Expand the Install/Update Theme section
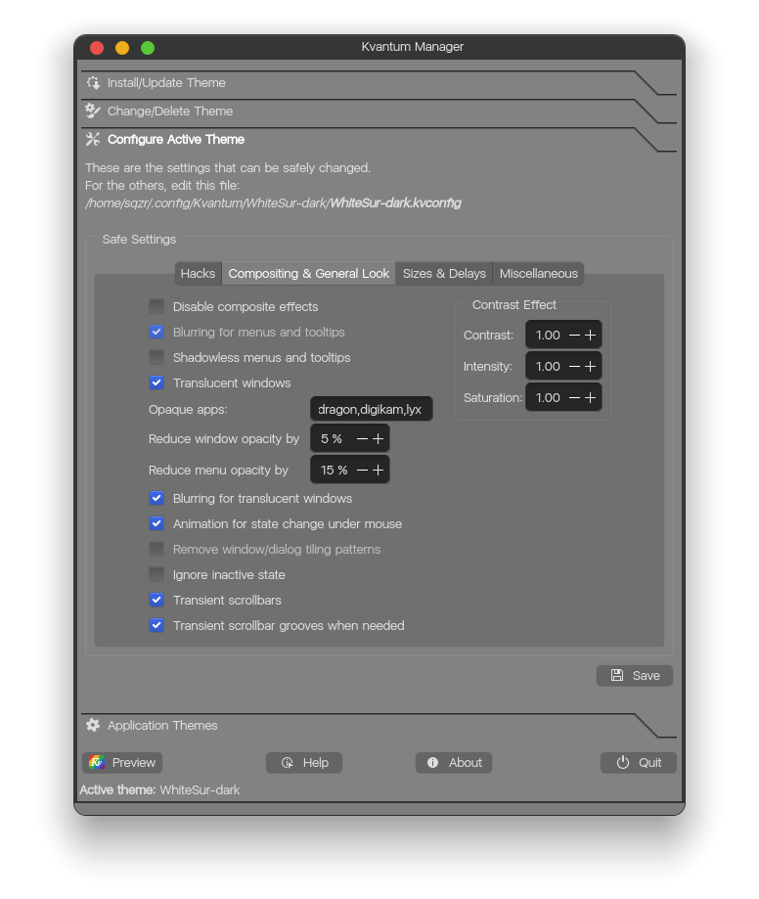 click(x=379, y=83)
